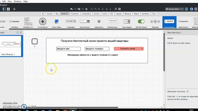Click the UI library horizontal scrollbar
This screenshot has height=111, width=198.
coord(103,29)
